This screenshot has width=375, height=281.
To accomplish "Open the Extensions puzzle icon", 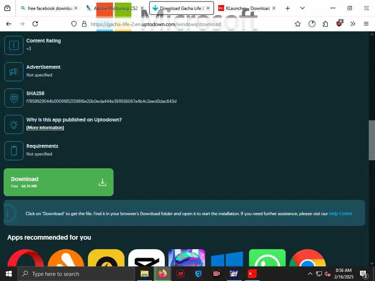I will pos(325,24).
